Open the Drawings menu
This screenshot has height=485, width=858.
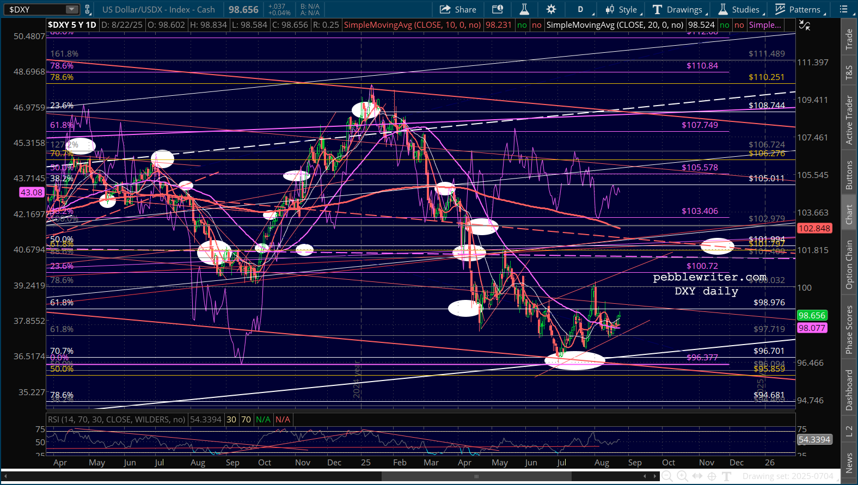point(678,9)
